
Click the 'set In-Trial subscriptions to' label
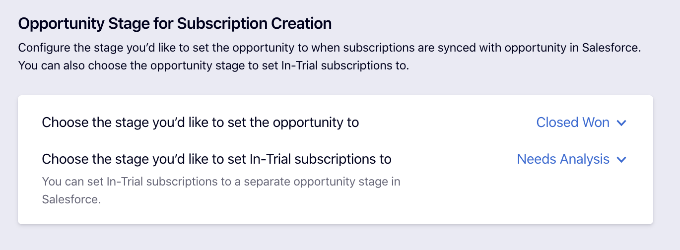(x=216, y=159)
